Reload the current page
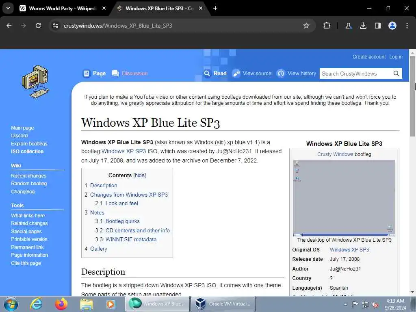This screenshot has height=312, width=416. tap(38, 26)
